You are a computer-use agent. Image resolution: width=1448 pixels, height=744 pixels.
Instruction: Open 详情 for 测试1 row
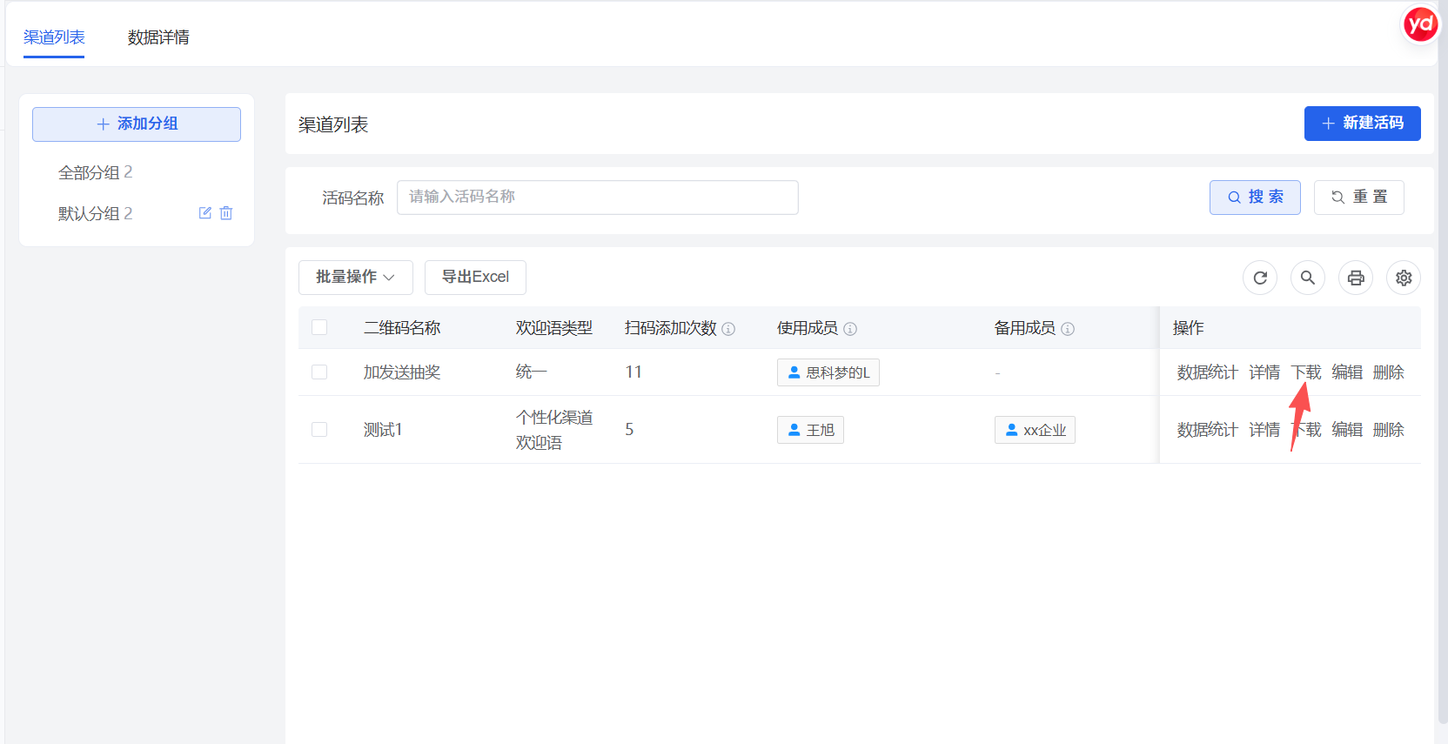click(x=1264, y=430)
